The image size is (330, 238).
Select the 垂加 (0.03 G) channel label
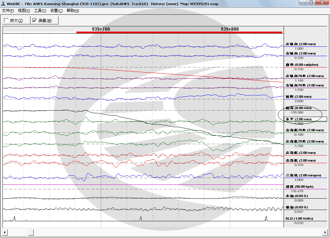297,207
